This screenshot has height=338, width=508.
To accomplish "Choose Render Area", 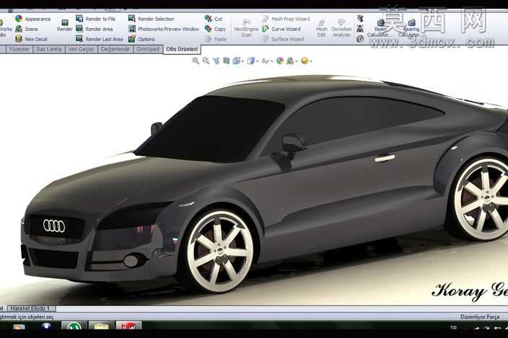I will tap(95, 29).
